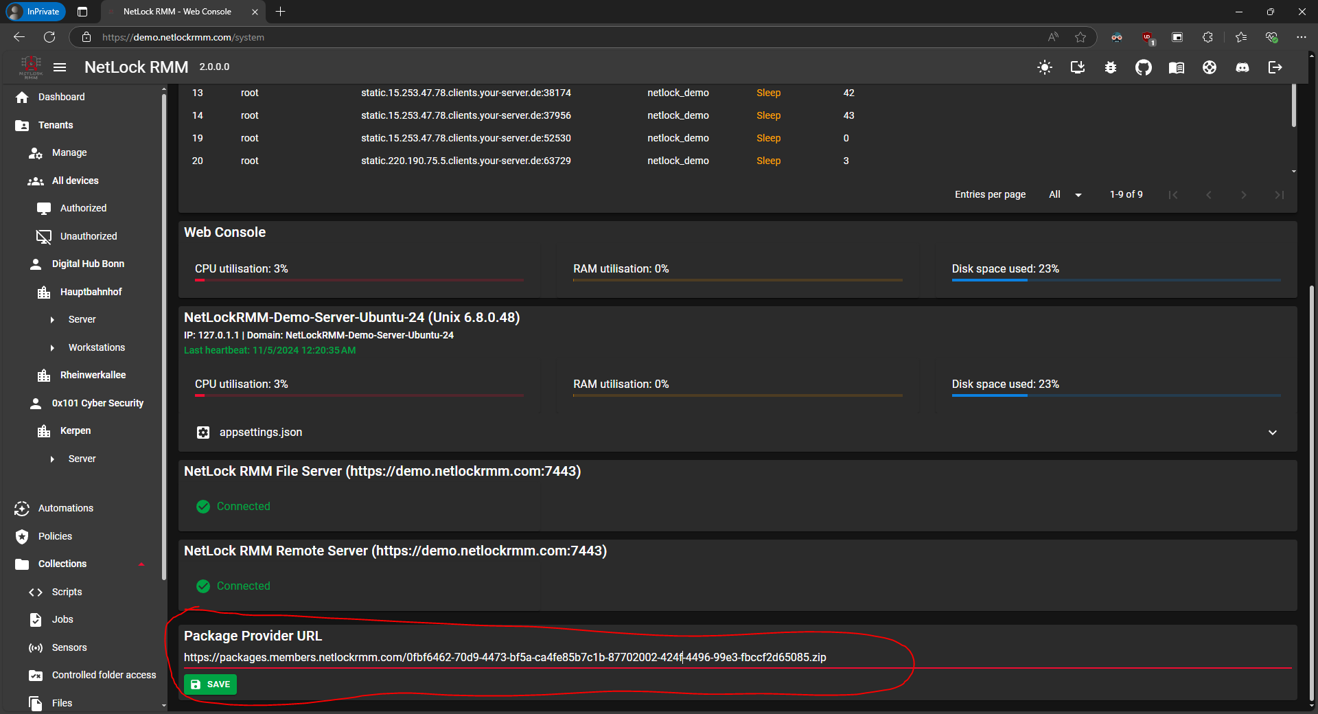Open the Dashboard home icon
This screenshot has width=1318, height=714.
(22, 97)
